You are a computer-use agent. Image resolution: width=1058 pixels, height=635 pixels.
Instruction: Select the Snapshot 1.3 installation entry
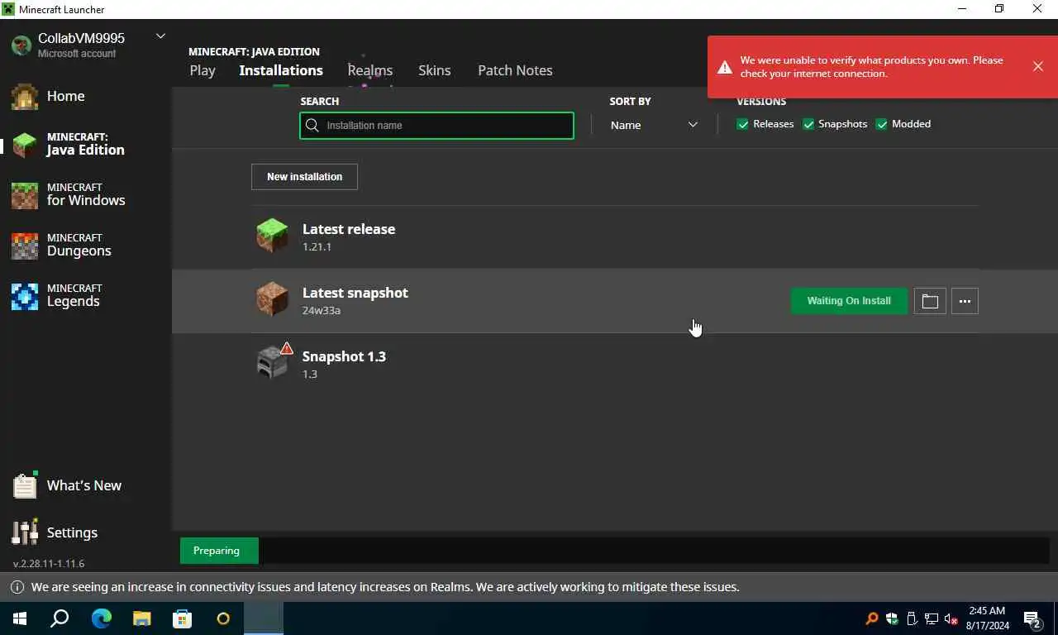pyautogui.click(x=616, y=364)
